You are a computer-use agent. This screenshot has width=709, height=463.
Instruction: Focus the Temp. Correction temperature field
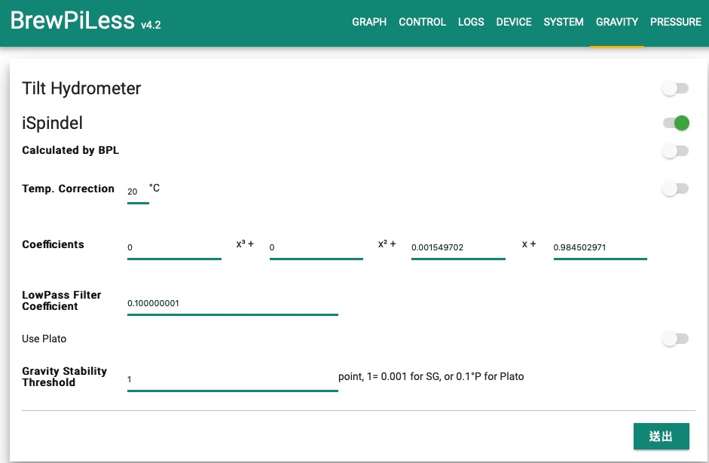click(x=138, y=193)
